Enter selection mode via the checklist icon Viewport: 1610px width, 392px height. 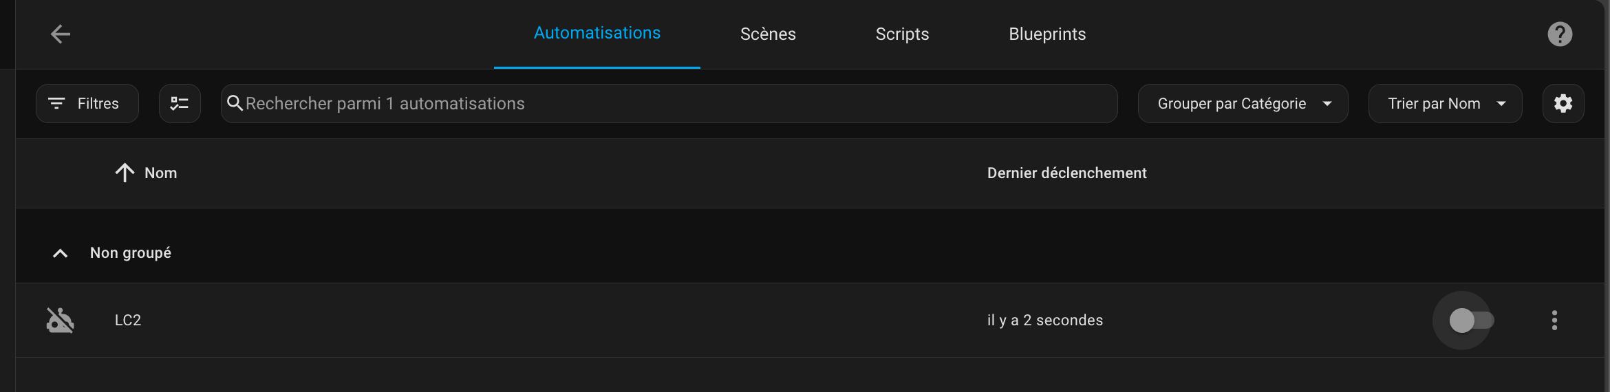[180, 103]
